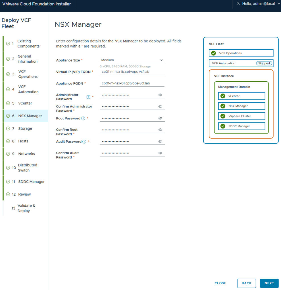Show the Administrator Password with eye icon
Image resolution: width=281 pixels, height=290 pixels.
click(160, 95)
